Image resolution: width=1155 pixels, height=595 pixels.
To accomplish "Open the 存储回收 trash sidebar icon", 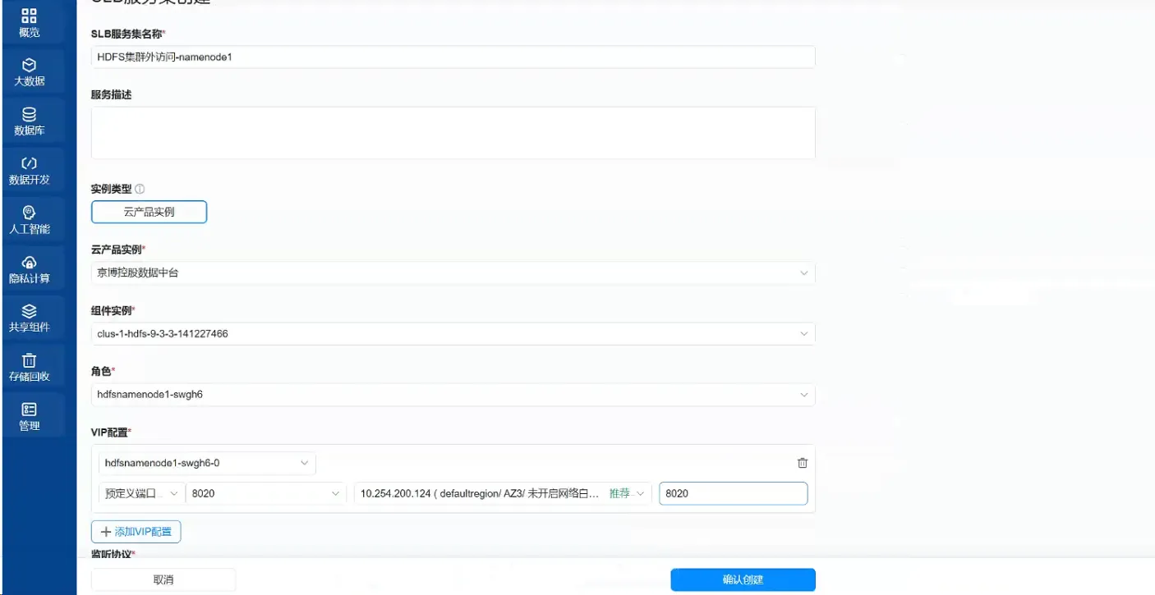I will (29, 367).
